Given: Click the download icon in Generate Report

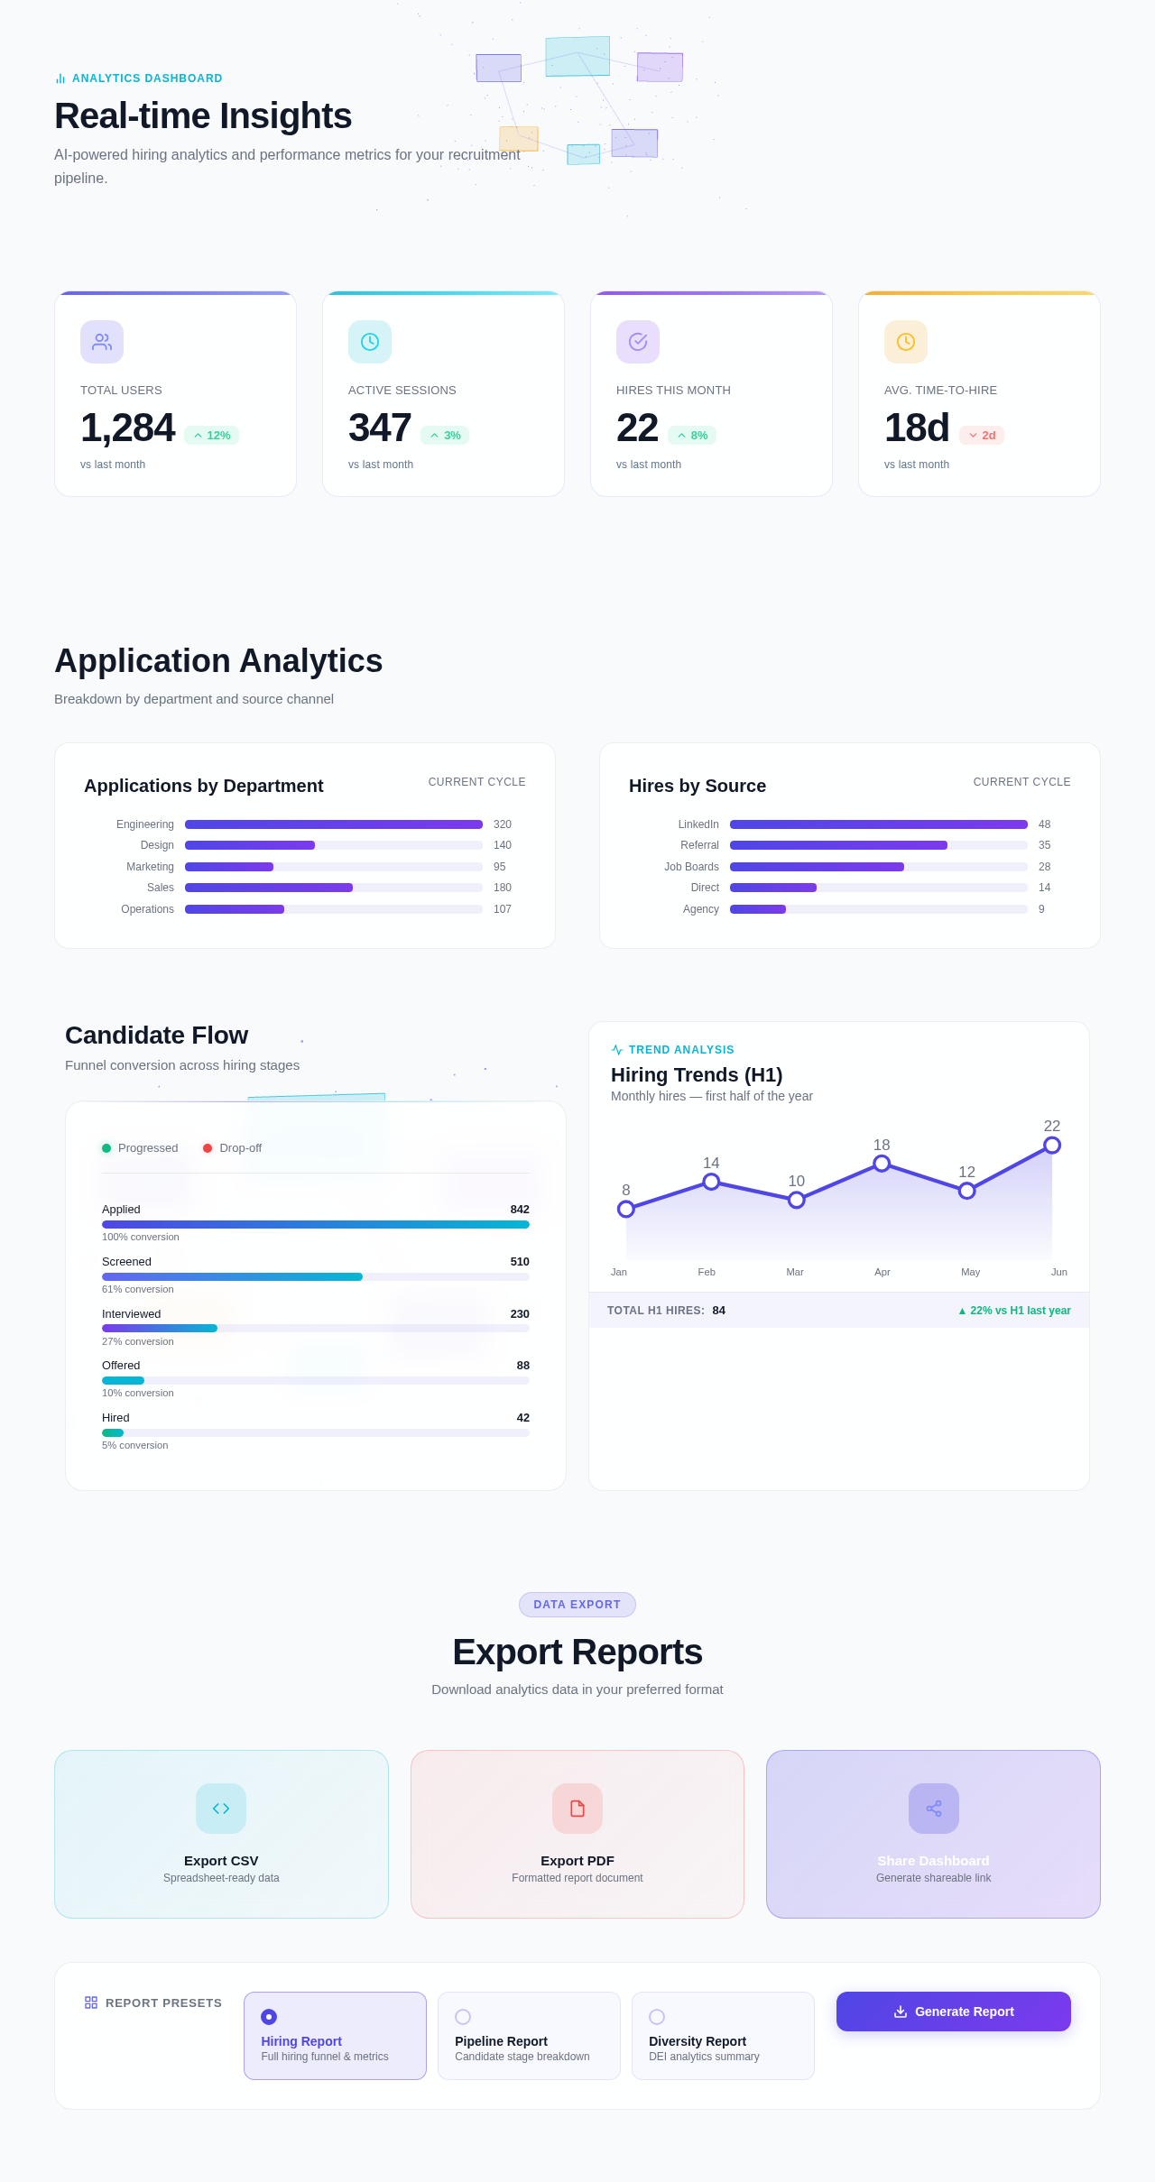Looking at the screenshot, I should coord(901,2012).
